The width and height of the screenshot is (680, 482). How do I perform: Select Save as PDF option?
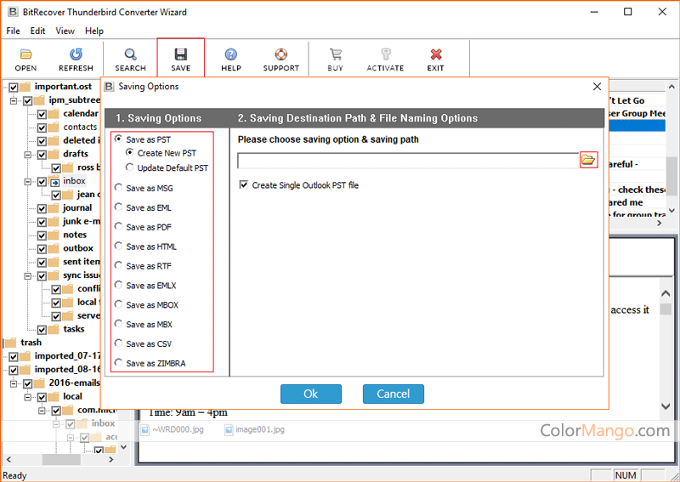coord(118,227)
